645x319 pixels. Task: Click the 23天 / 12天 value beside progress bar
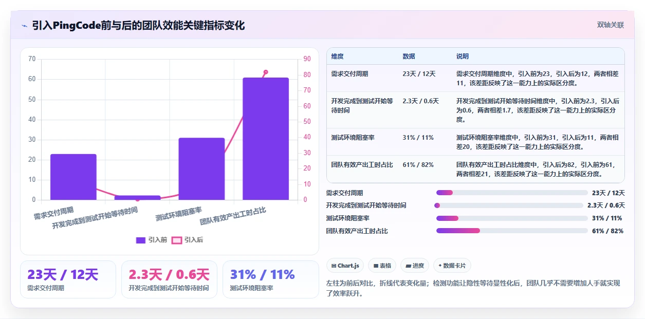point(609,193)
